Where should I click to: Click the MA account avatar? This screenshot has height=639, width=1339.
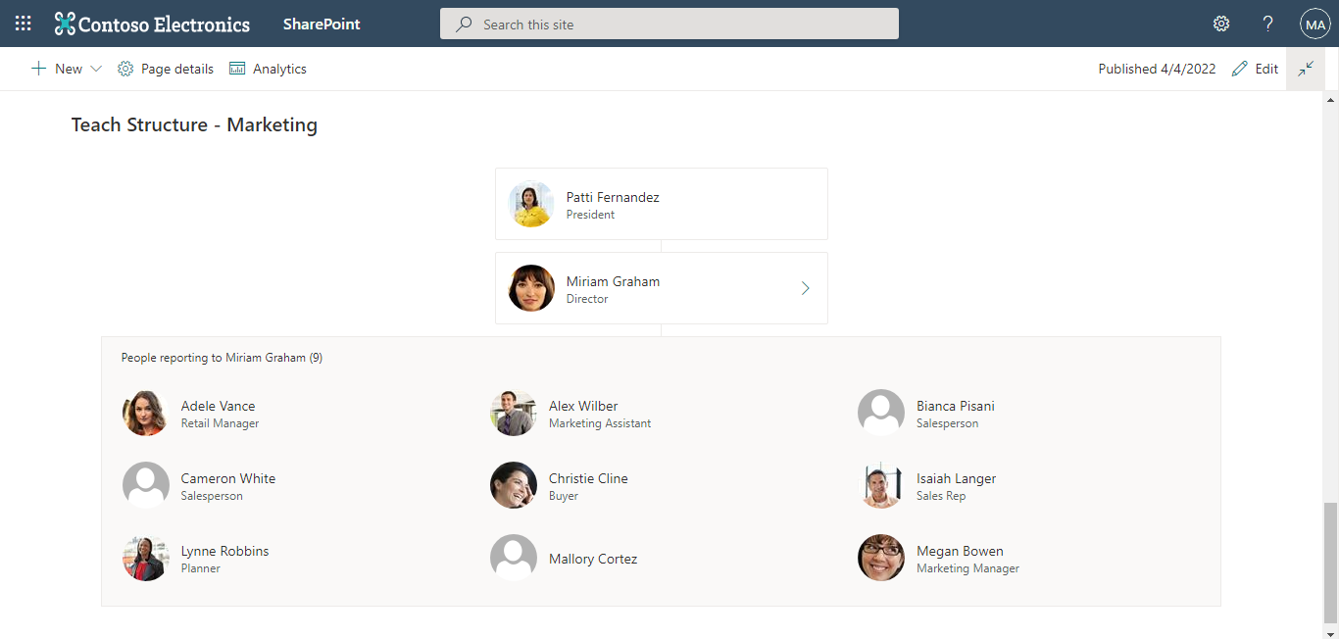pos(1314,23)
